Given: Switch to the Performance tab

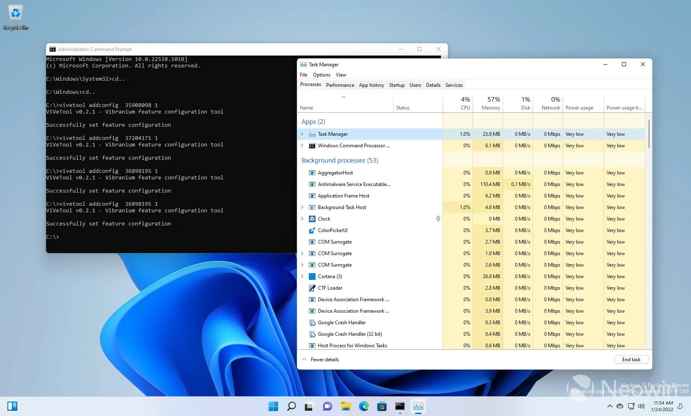Looking at the screenshot, I should point(340,85).
